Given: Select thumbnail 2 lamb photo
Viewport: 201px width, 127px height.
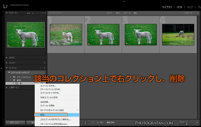Looking at the screenshot, I should coord(103,35).
